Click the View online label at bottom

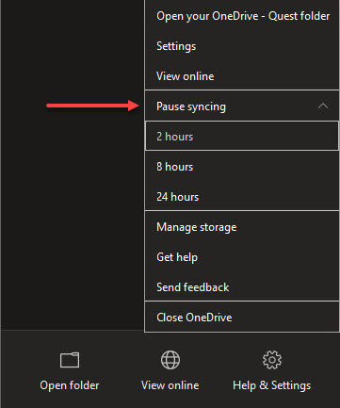170,385
